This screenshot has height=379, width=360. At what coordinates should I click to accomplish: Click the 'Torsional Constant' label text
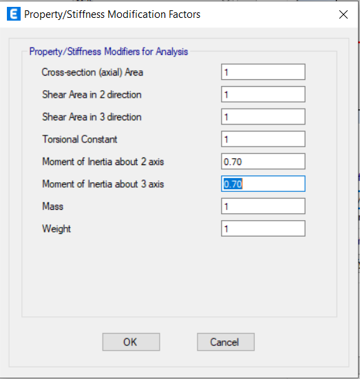click(x=80, y=139)
